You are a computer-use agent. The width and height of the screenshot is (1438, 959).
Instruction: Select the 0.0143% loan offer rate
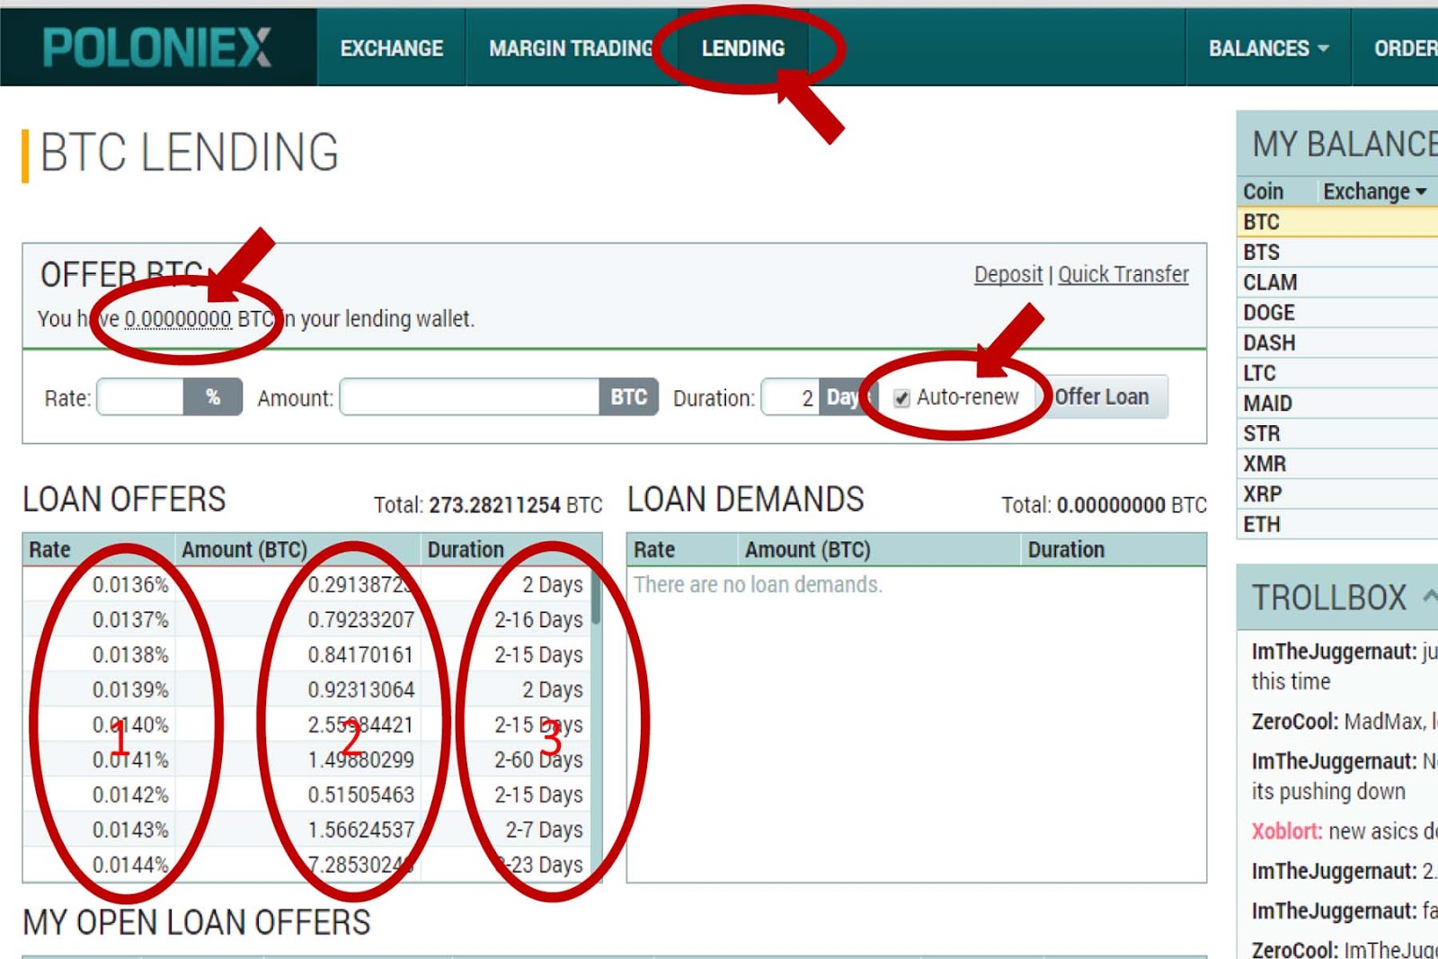click(130, 830)
